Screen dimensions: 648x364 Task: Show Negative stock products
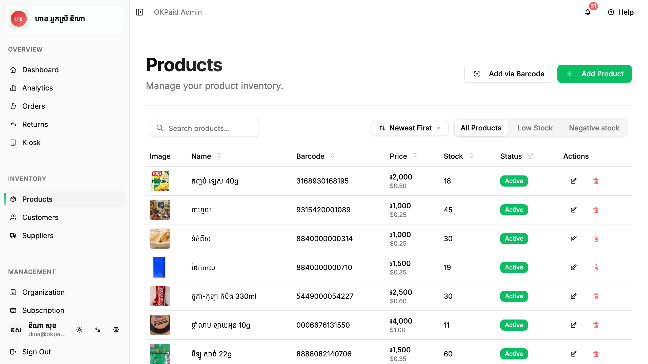coord(594,128)
